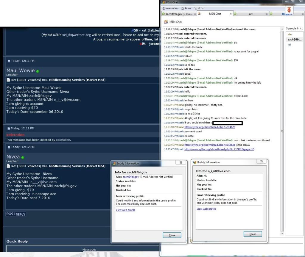Close the niv conversation tab

(x=267, y=14)
